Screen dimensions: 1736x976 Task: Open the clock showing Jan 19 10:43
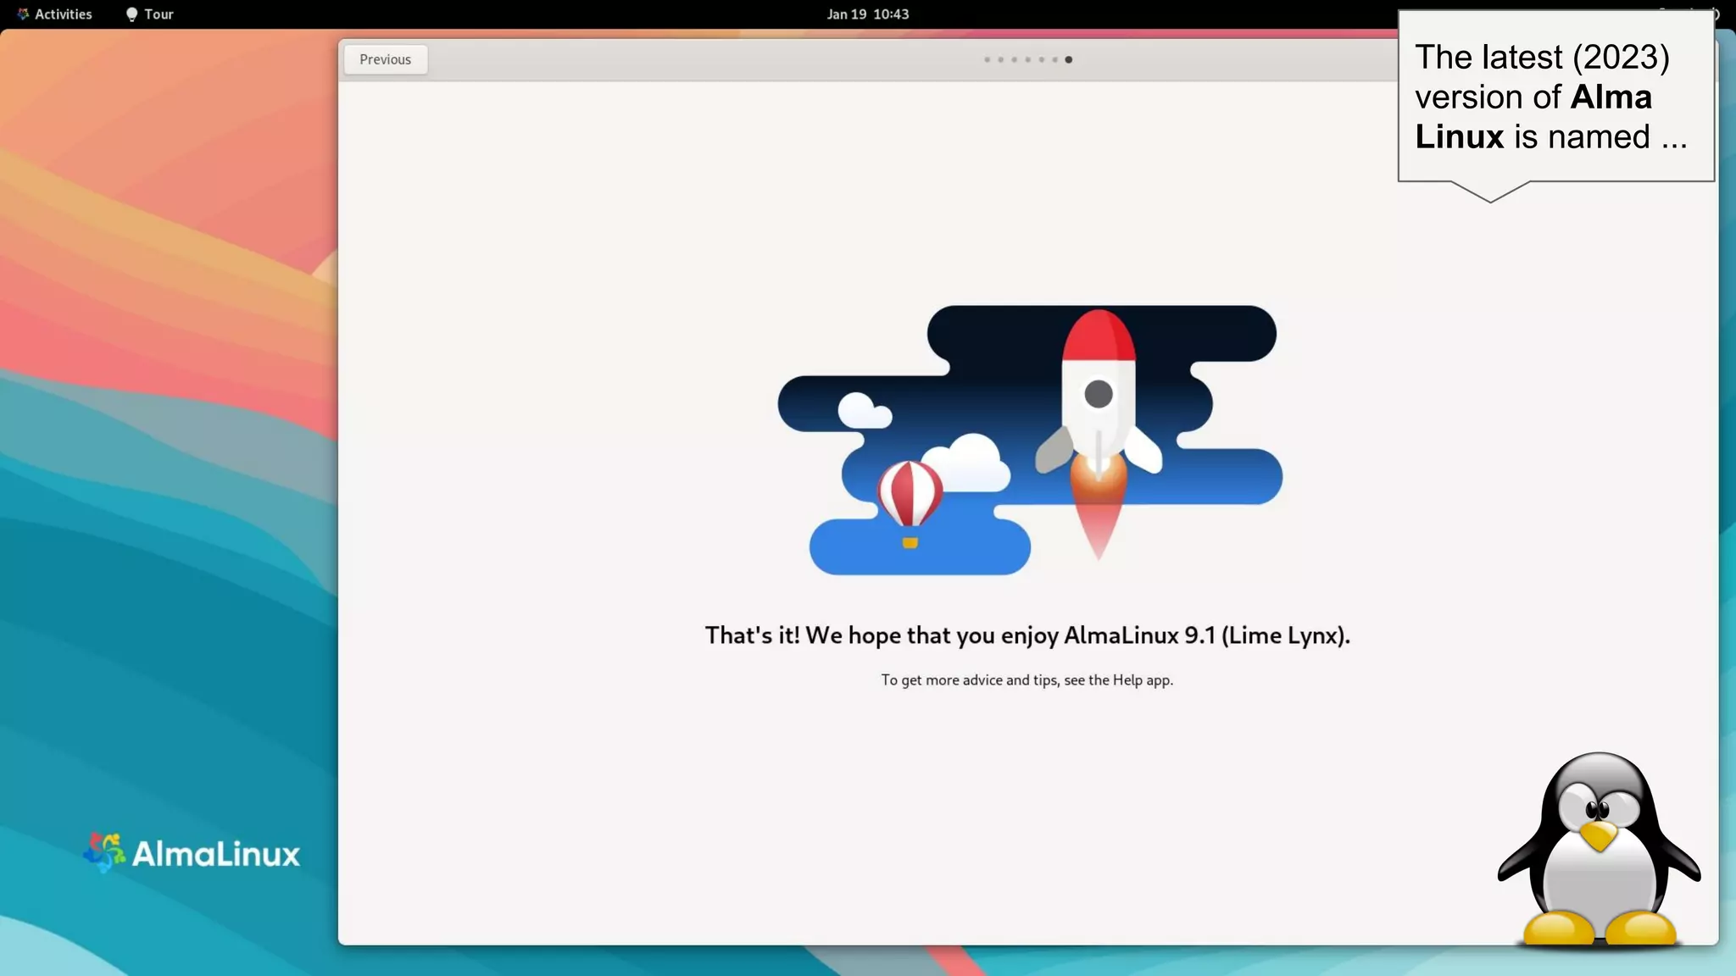point(867,14)
